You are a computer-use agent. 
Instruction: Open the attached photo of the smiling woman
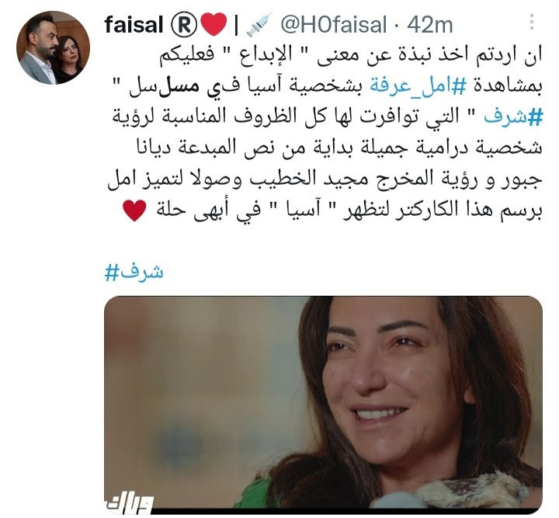(323, 405)
